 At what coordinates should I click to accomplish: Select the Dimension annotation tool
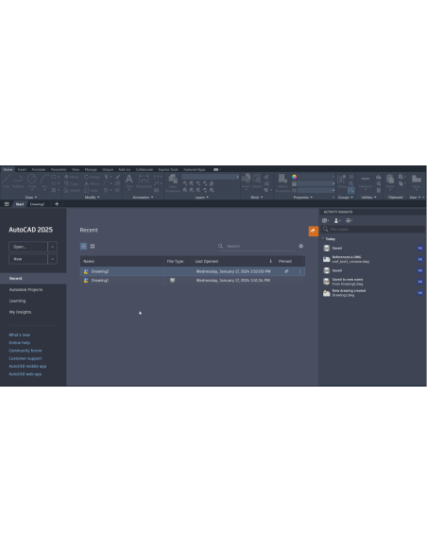click(x=144, y=181)
